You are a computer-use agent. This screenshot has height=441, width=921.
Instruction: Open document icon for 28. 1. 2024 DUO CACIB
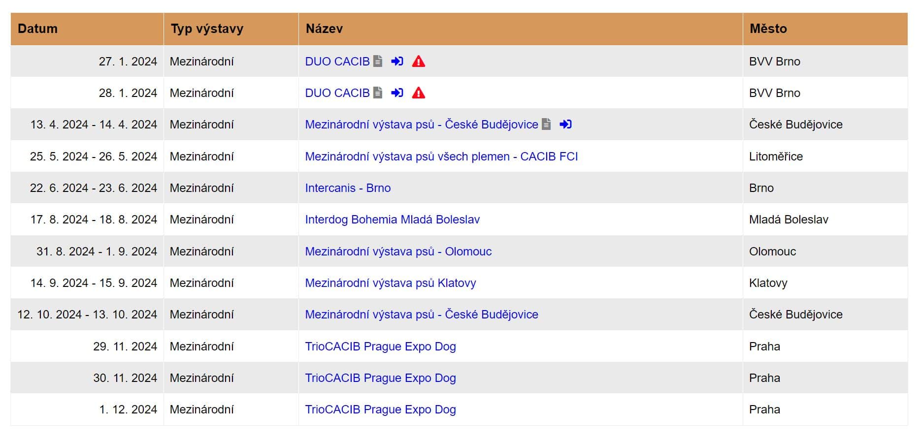[378, 93]
